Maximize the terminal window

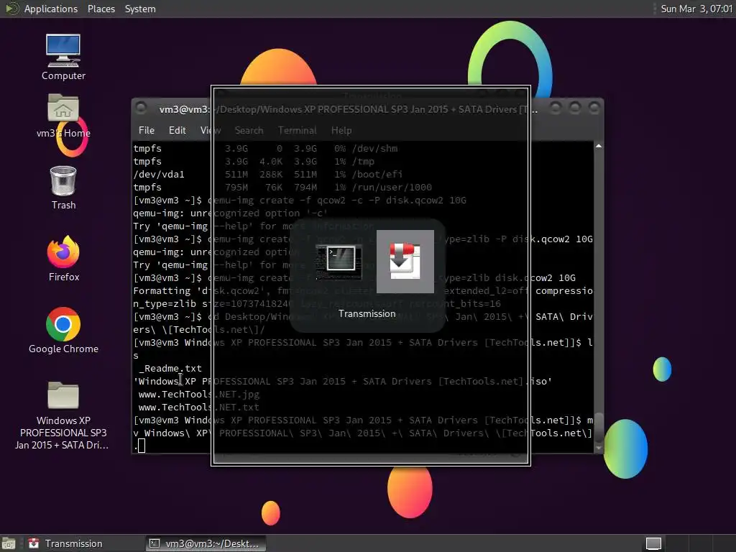pos(574,109)
